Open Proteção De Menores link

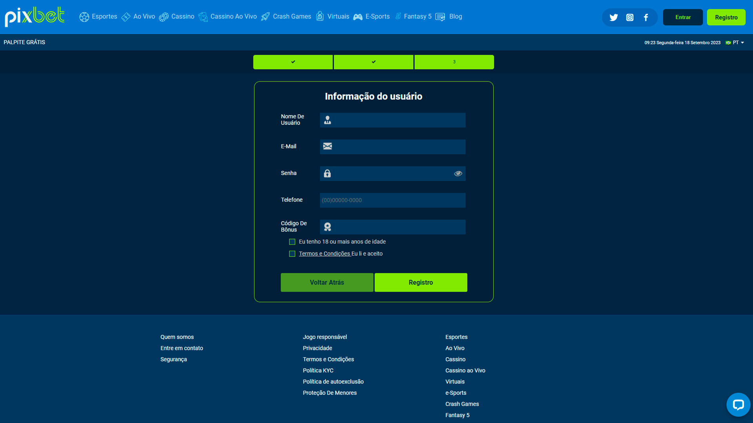[x=329, y=393]
